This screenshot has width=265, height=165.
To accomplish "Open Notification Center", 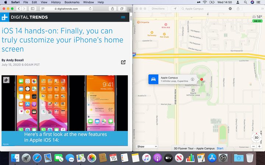I will point(258,2).
